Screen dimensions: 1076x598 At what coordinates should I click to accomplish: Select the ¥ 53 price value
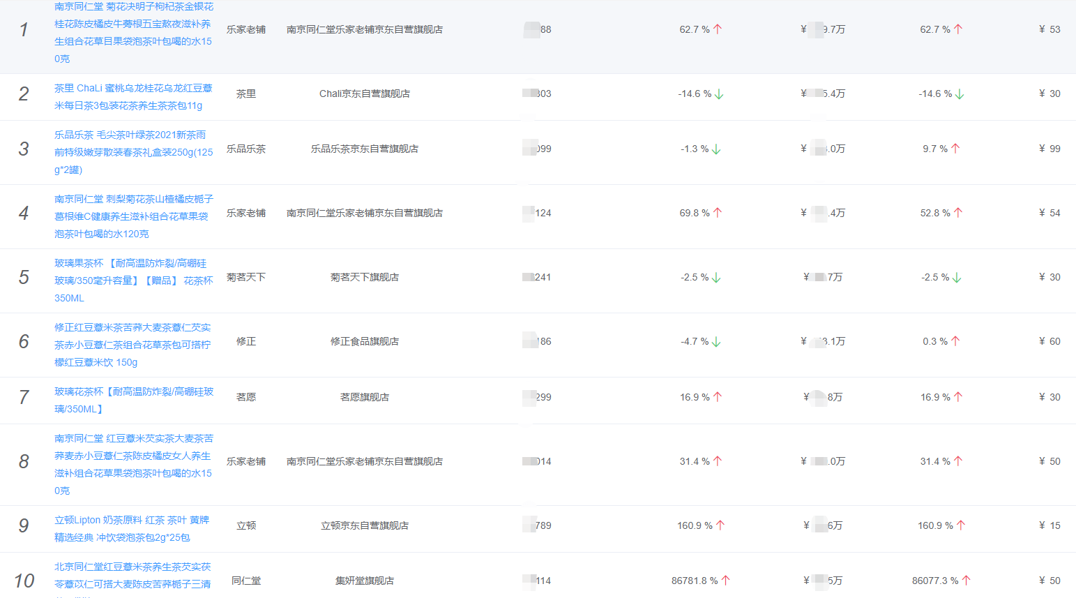(x=1050, y=29)
